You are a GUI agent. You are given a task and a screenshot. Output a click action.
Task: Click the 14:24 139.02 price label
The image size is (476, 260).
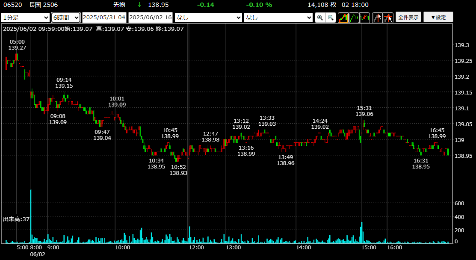[320, 124]
